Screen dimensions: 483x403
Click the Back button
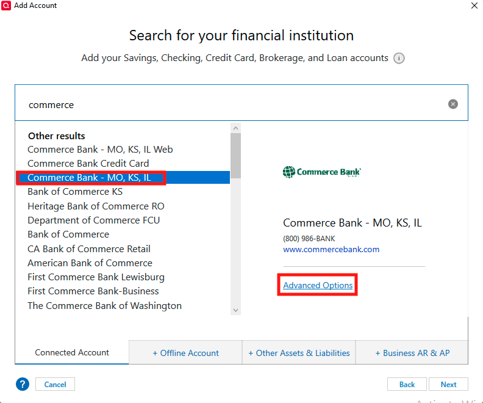(407, 384)
